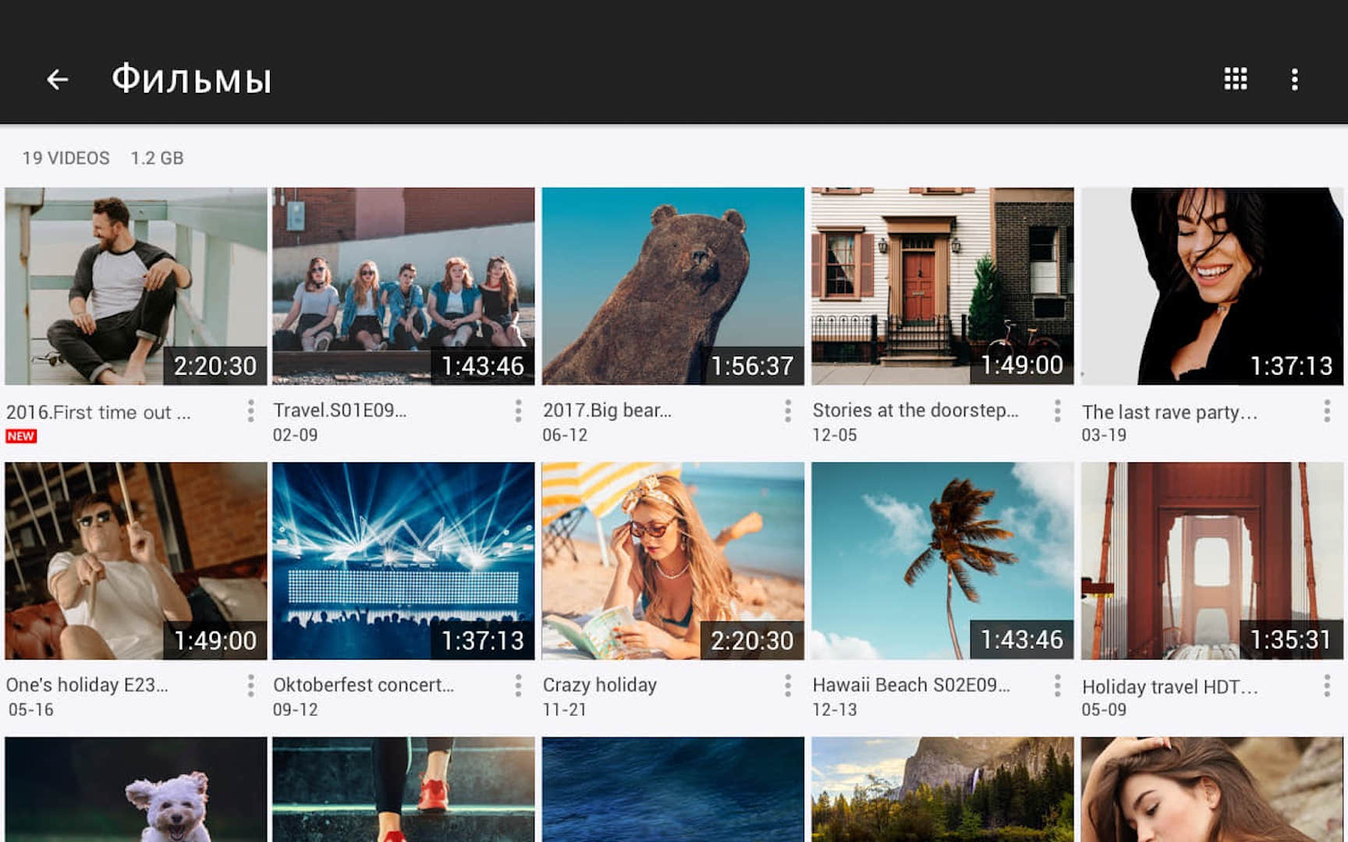1348x842 pixels.
Task: Open options for Hawaii Beach S02E09
Action: pyautogui.click(x=1057, y=685)
